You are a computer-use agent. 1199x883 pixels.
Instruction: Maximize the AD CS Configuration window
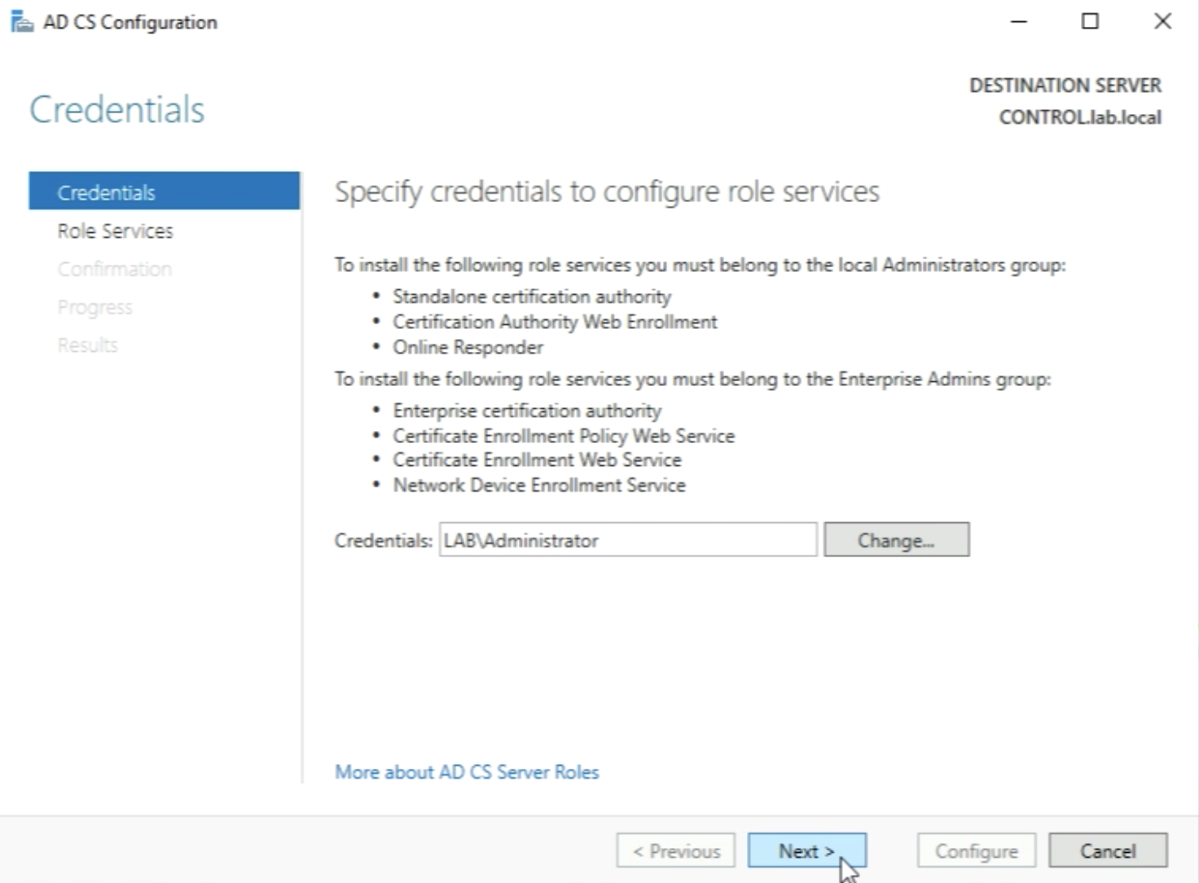(x=1090, y=22)
